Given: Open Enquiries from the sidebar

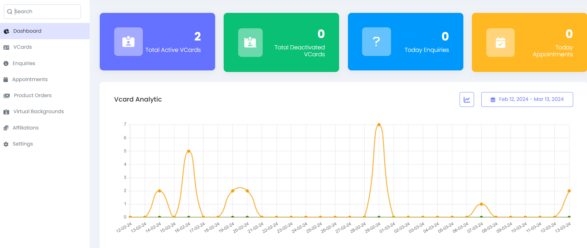Looking at the screenshot, I should coord(24,63).
